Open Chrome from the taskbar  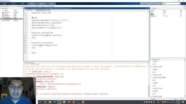click(45, 102)
